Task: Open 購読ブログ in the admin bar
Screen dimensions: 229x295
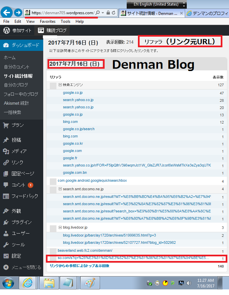Action: 52,30
